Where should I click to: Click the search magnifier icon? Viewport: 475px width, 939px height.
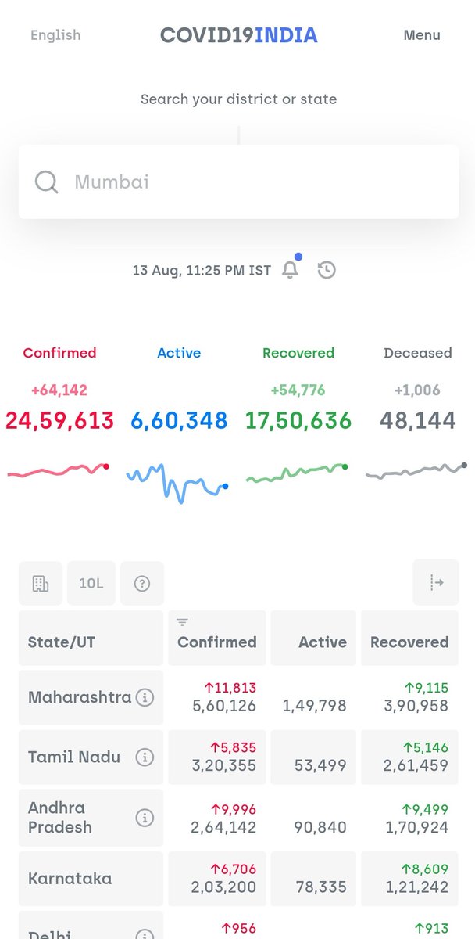tap(47, 182)
